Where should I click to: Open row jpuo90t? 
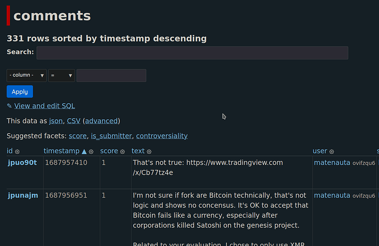(21, 163)
